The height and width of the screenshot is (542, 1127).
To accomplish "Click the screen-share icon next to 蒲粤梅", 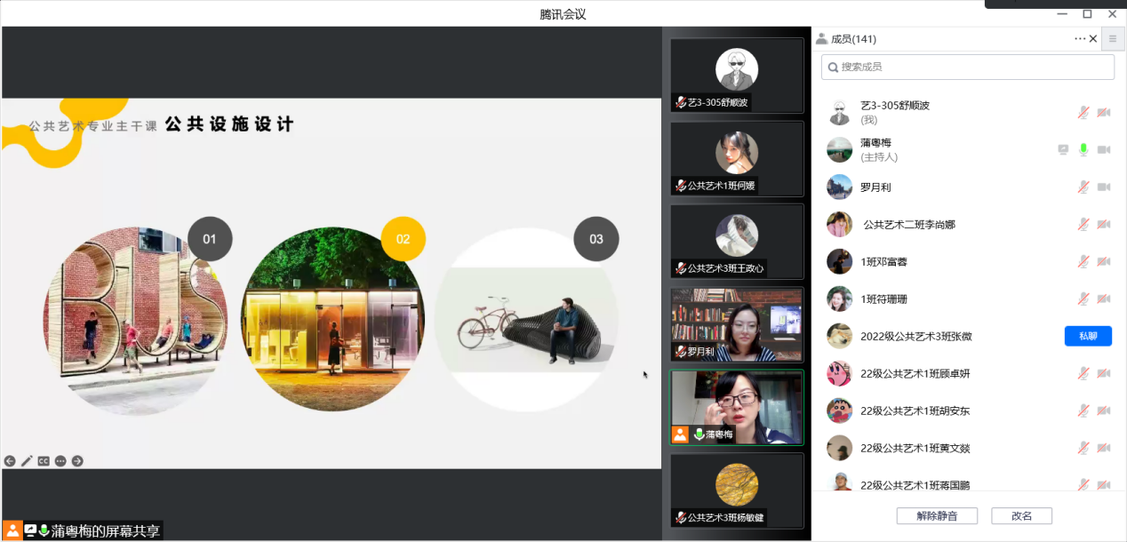I will coord(1063,149).
